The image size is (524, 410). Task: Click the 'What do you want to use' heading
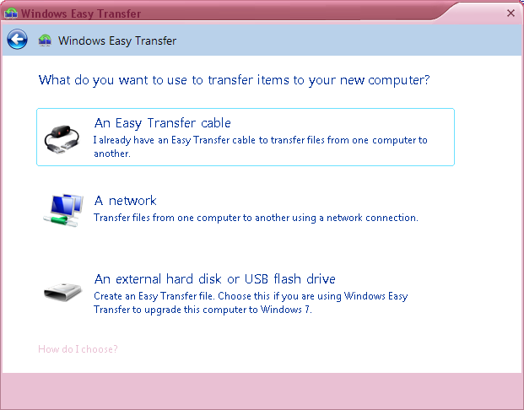(234, 80)
